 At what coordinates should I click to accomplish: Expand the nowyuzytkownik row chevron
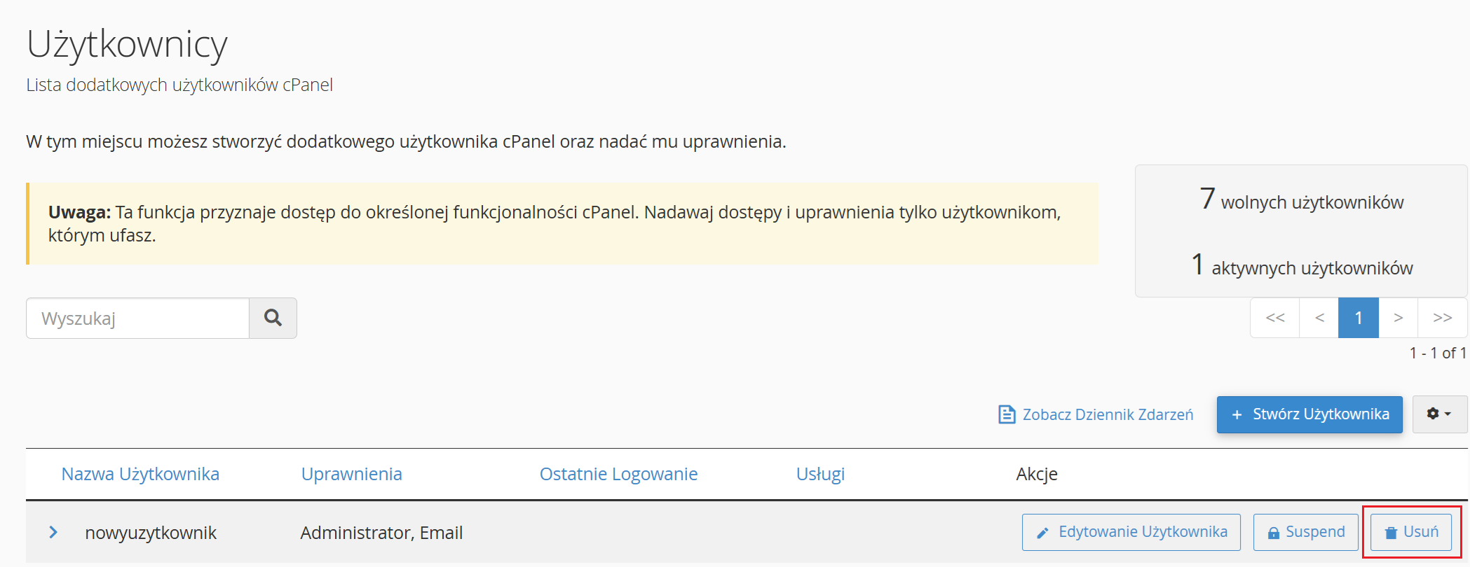point(53,533)
